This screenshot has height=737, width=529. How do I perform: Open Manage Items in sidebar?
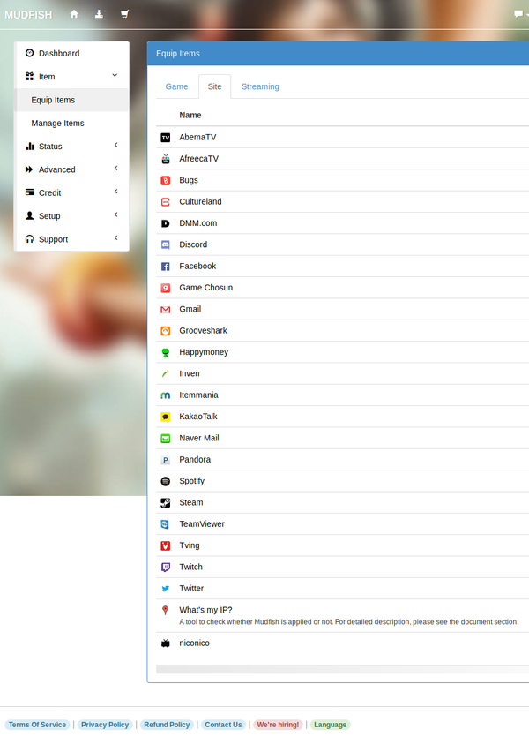pos(71,124)
